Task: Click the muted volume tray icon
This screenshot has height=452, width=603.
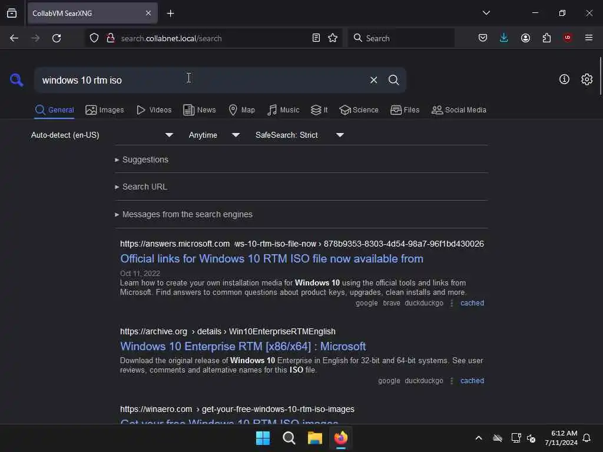Action: (x=531, y=438)
